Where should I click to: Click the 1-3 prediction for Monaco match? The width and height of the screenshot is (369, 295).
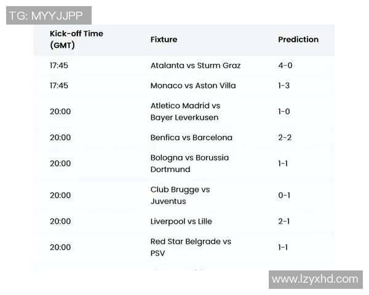pyautogui.click(x=284, y=86)
